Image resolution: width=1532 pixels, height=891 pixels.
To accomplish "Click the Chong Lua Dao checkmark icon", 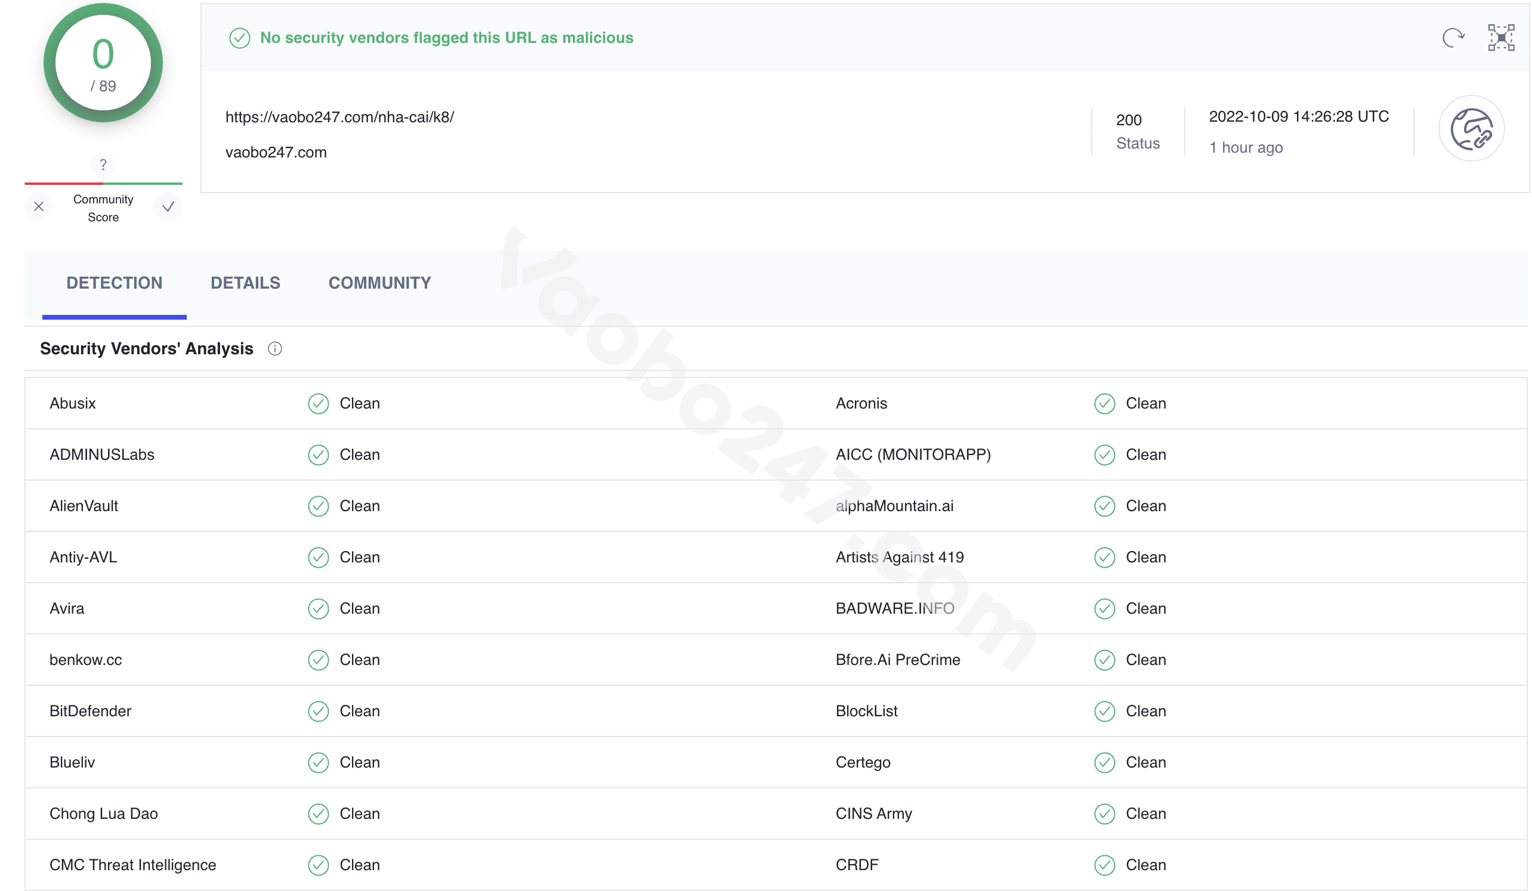I will tap(319, 815).
